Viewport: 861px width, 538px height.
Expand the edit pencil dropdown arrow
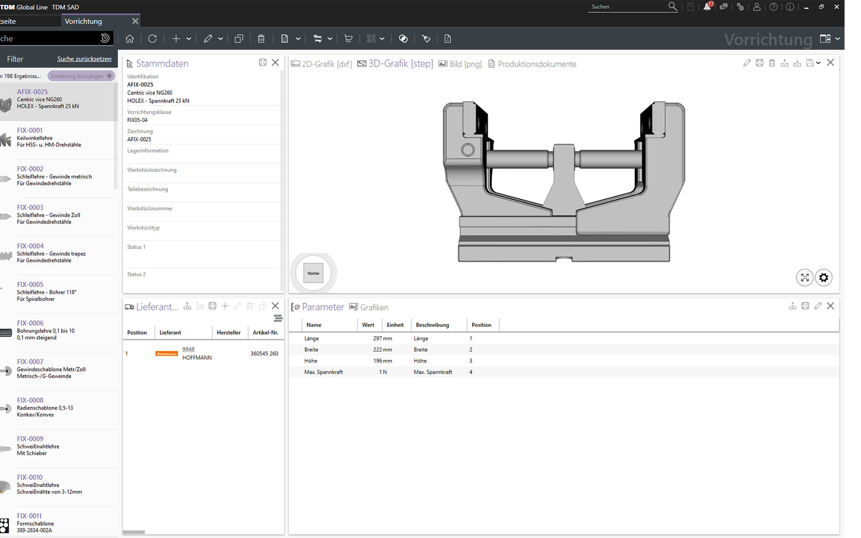click(x=220, y=38)
